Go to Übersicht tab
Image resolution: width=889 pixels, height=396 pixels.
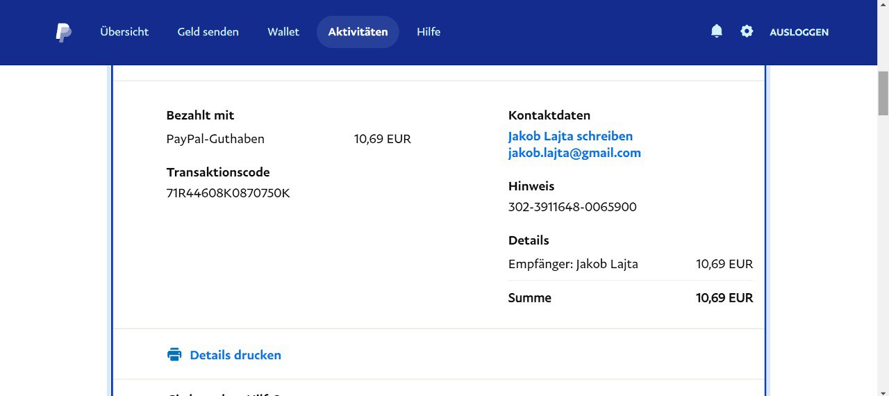[x=124, y=32]
